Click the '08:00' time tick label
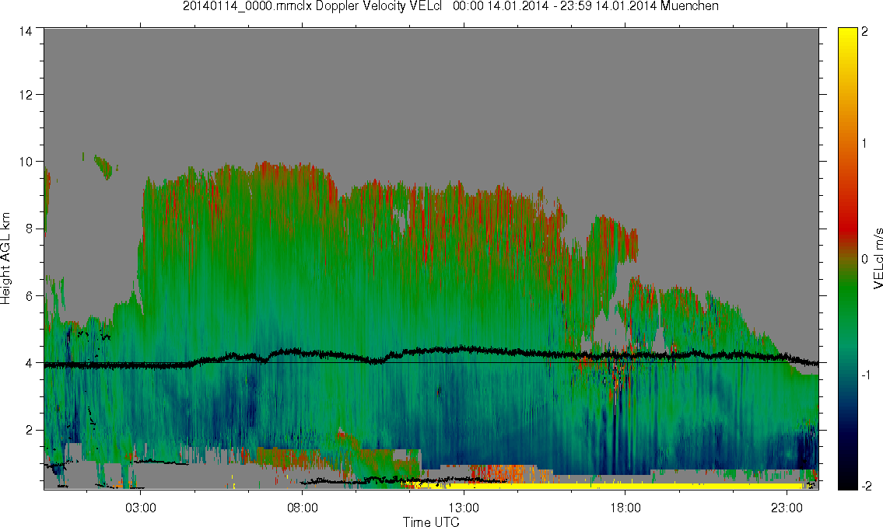The image size is (883, 527). (303, 508)
